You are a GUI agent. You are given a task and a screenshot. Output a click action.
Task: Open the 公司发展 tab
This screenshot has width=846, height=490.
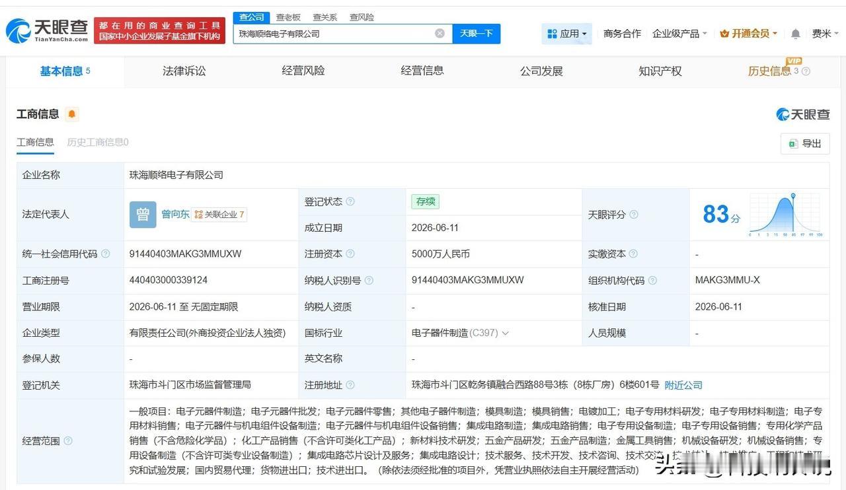click(x=541, y=71)
